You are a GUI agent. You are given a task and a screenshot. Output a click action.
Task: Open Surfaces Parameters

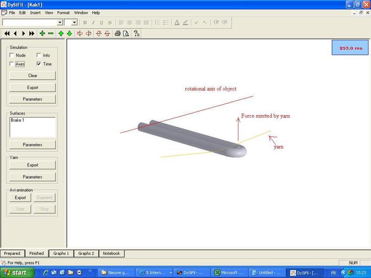coord(32,145)
